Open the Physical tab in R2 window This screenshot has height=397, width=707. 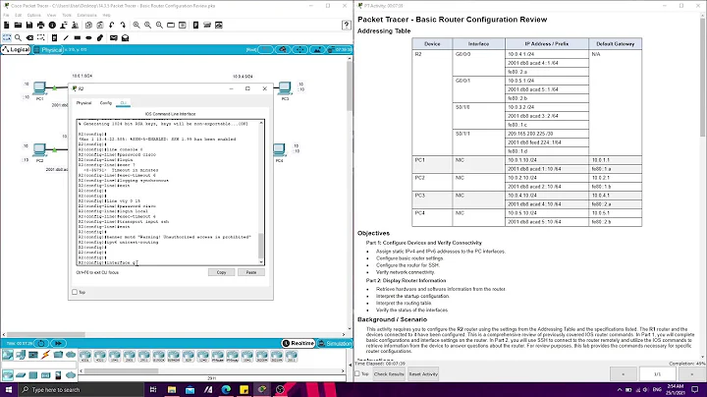pos(83,103)
